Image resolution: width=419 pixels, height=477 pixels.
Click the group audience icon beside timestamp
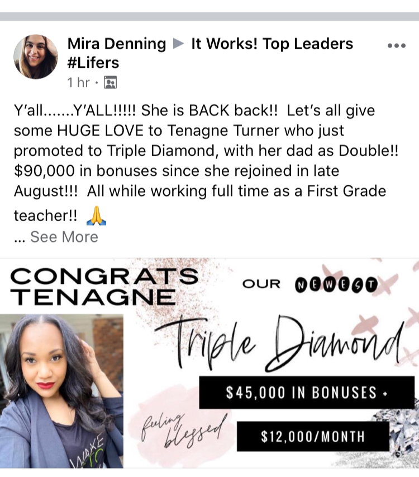110,82
